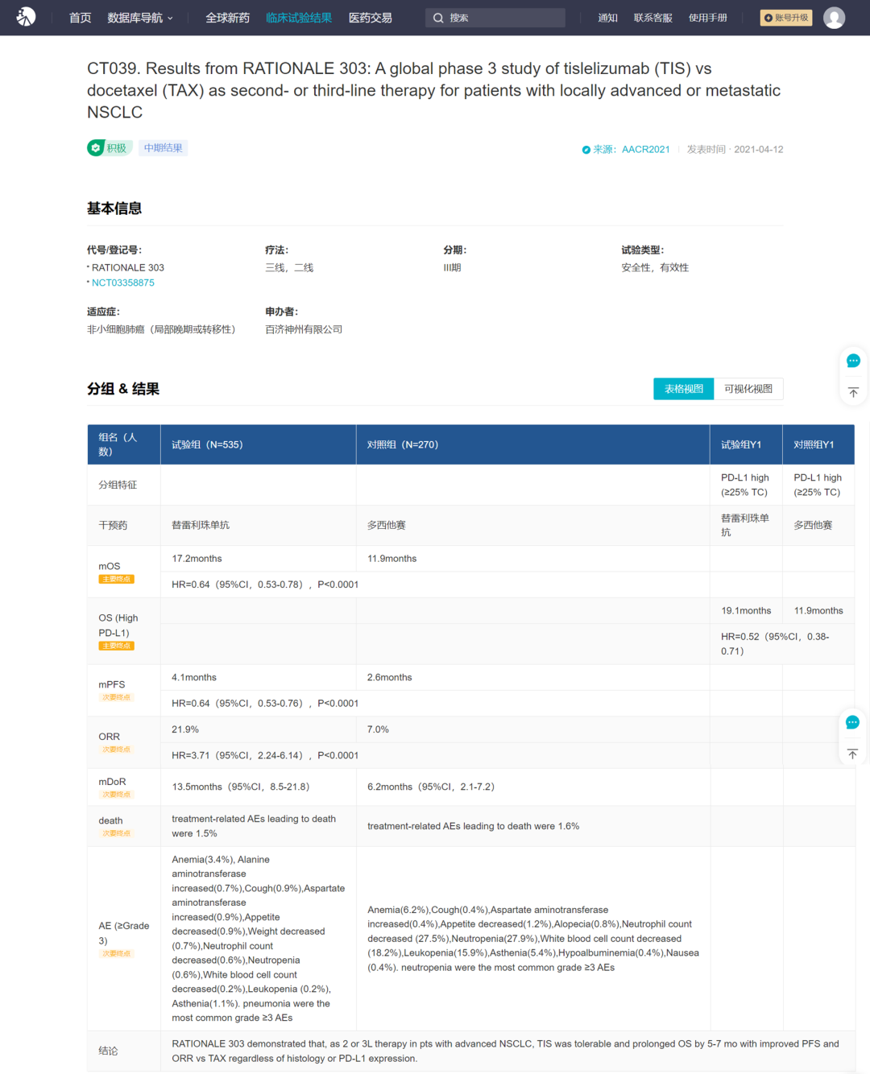Select the 试验组Y1 column header
The height and width of the screenshot is (1074, 870).
746,444
